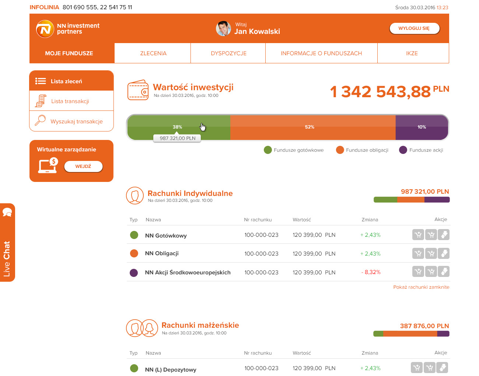Click the cart-with-up-arrow icon for NN Gotówkowy
Screen dimensions: 479x376
click(x=418, y=235)
